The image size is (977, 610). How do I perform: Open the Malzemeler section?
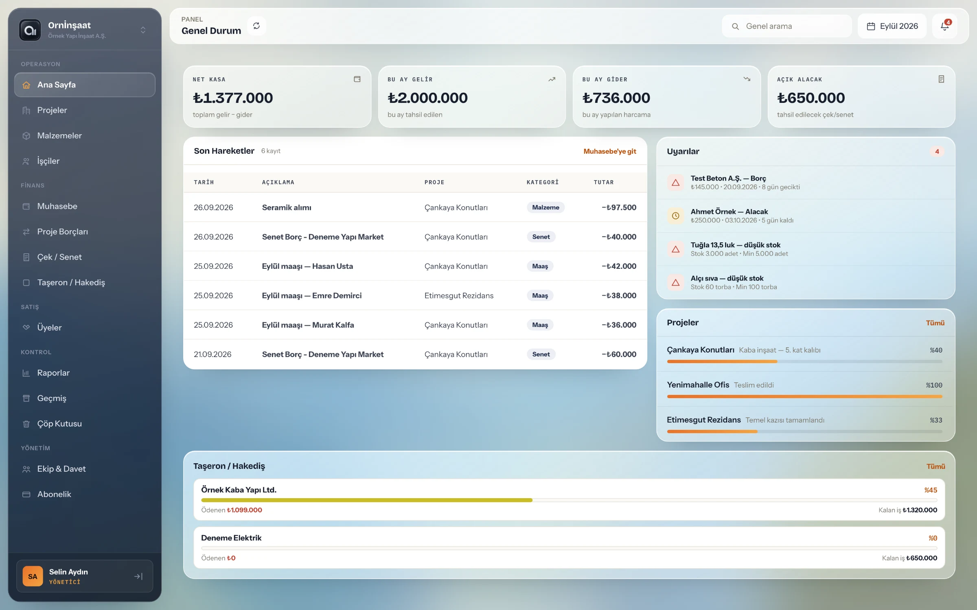click(85, 135)
